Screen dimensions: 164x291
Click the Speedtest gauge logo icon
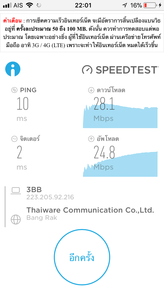click(87, 70)
